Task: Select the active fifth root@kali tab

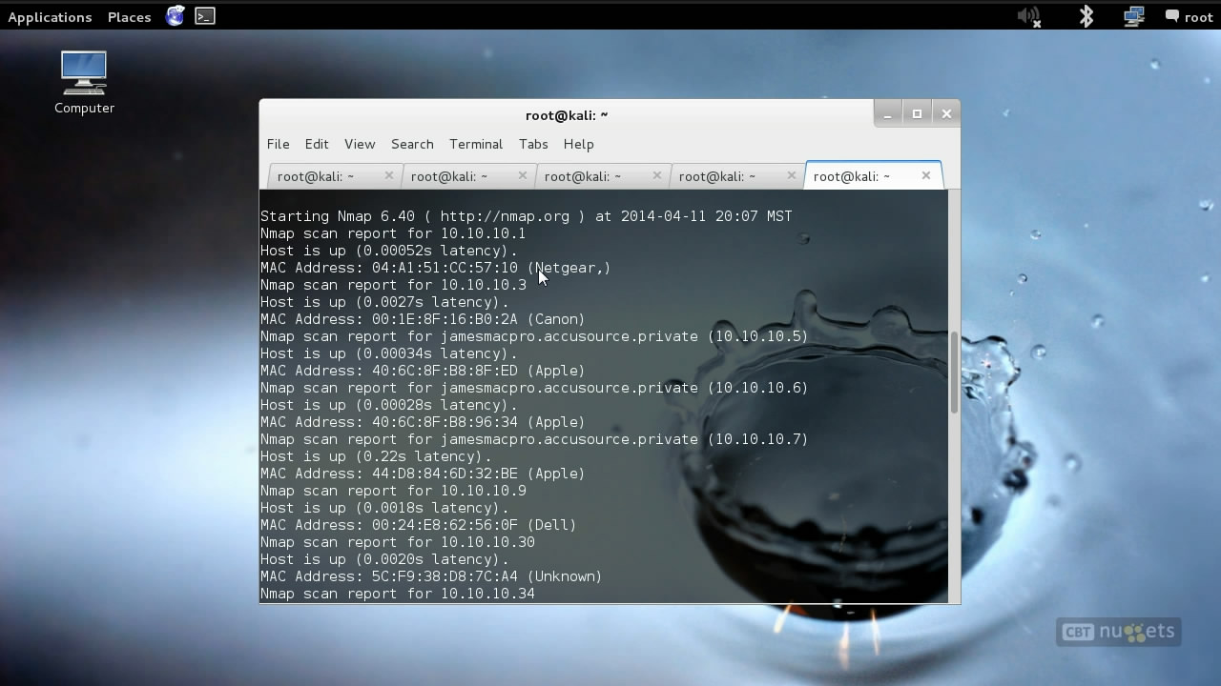Action: 873,176
